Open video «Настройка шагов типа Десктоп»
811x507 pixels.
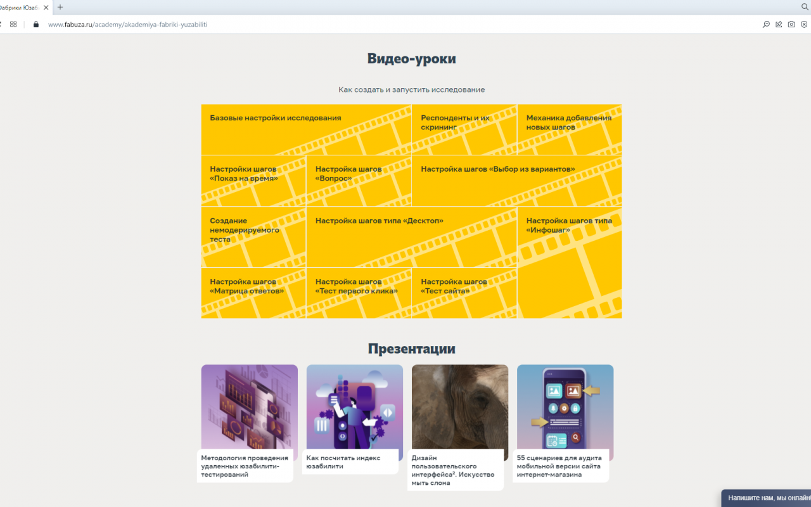412,237
